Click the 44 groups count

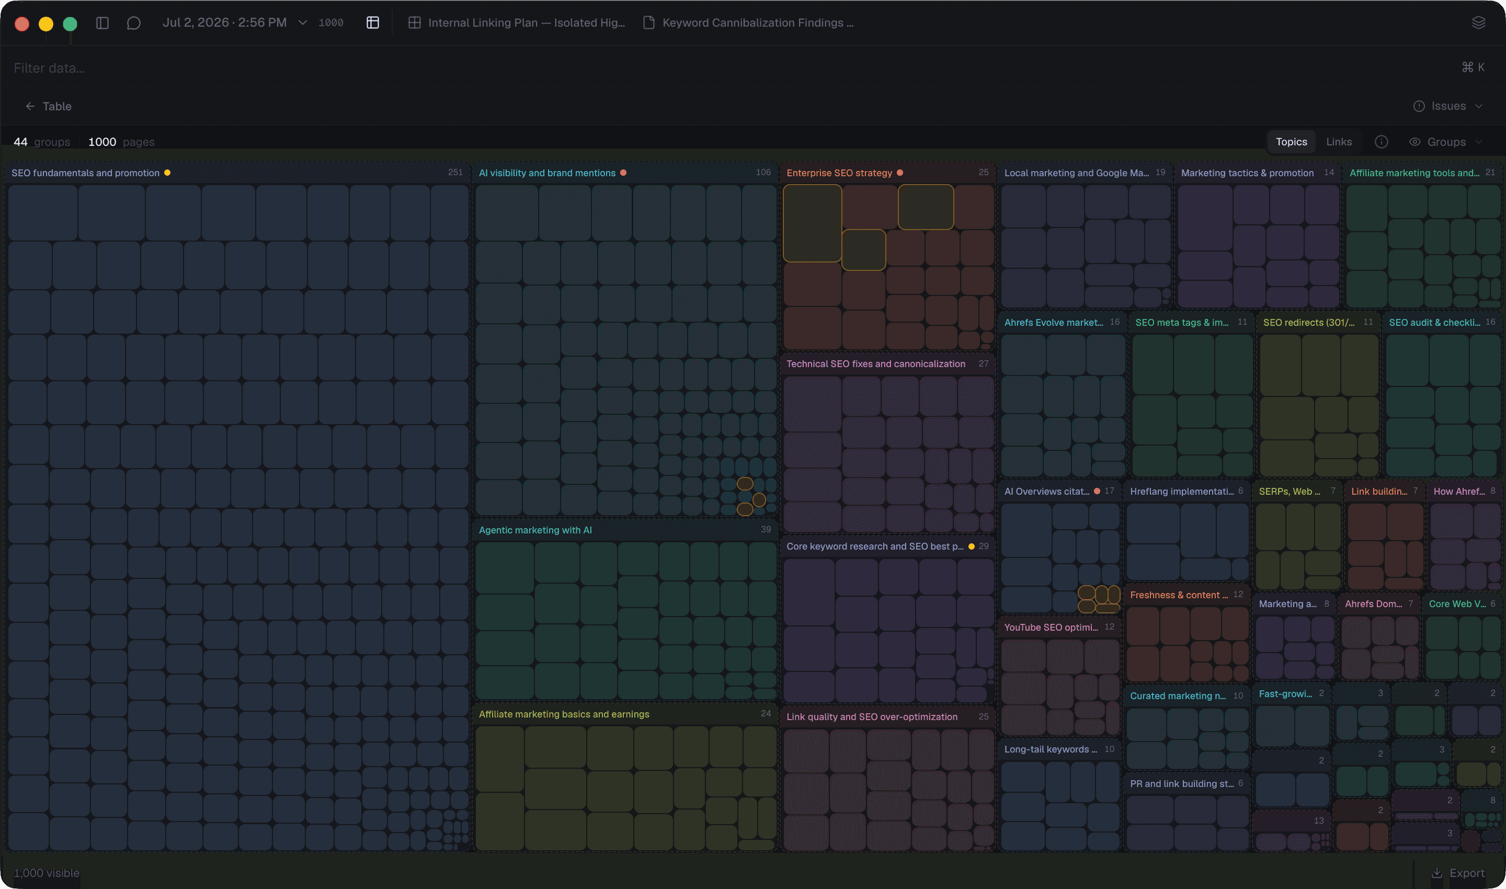pyautogui.click(x=41, y=142)
